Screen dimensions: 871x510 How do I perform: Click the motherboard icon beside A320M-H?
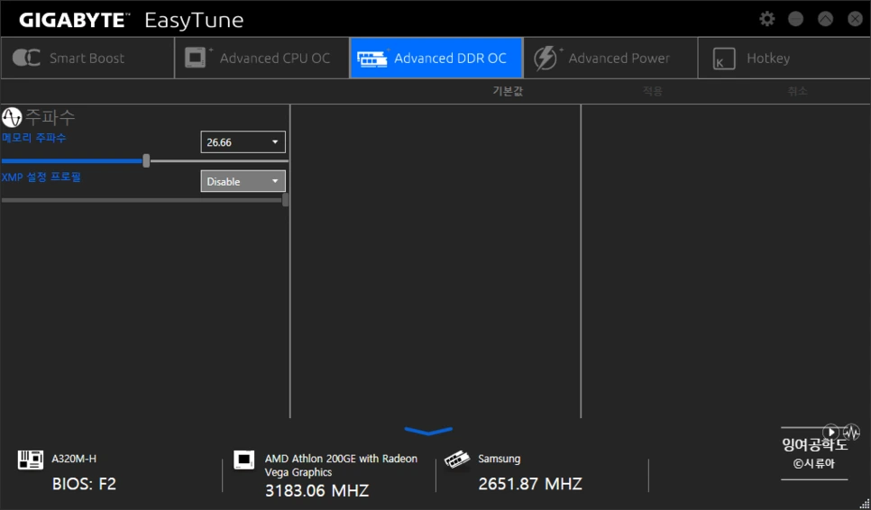31,460
